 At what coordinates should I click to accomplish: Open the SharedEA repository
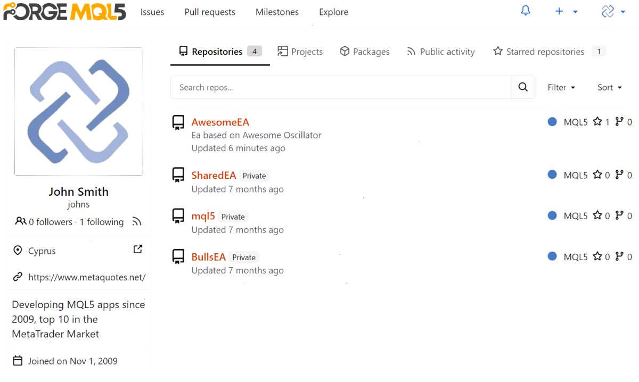[x=214, y=176]
